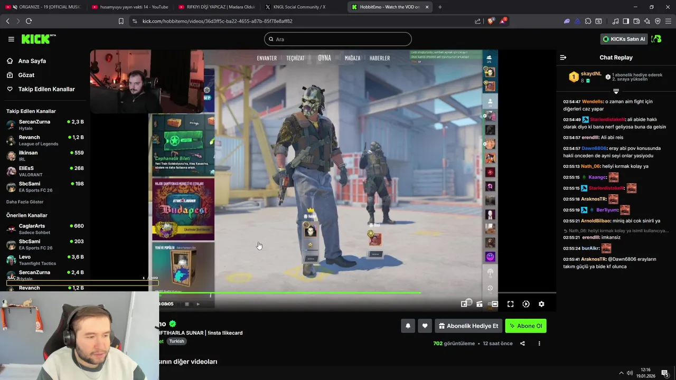Switch to husamyuyu yayın vakti tab
The image size is (676, 380).
[130, 7]
